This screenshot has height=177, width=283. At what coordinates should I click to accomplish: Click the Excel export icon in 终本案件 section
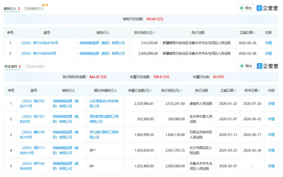coord(242,66)
